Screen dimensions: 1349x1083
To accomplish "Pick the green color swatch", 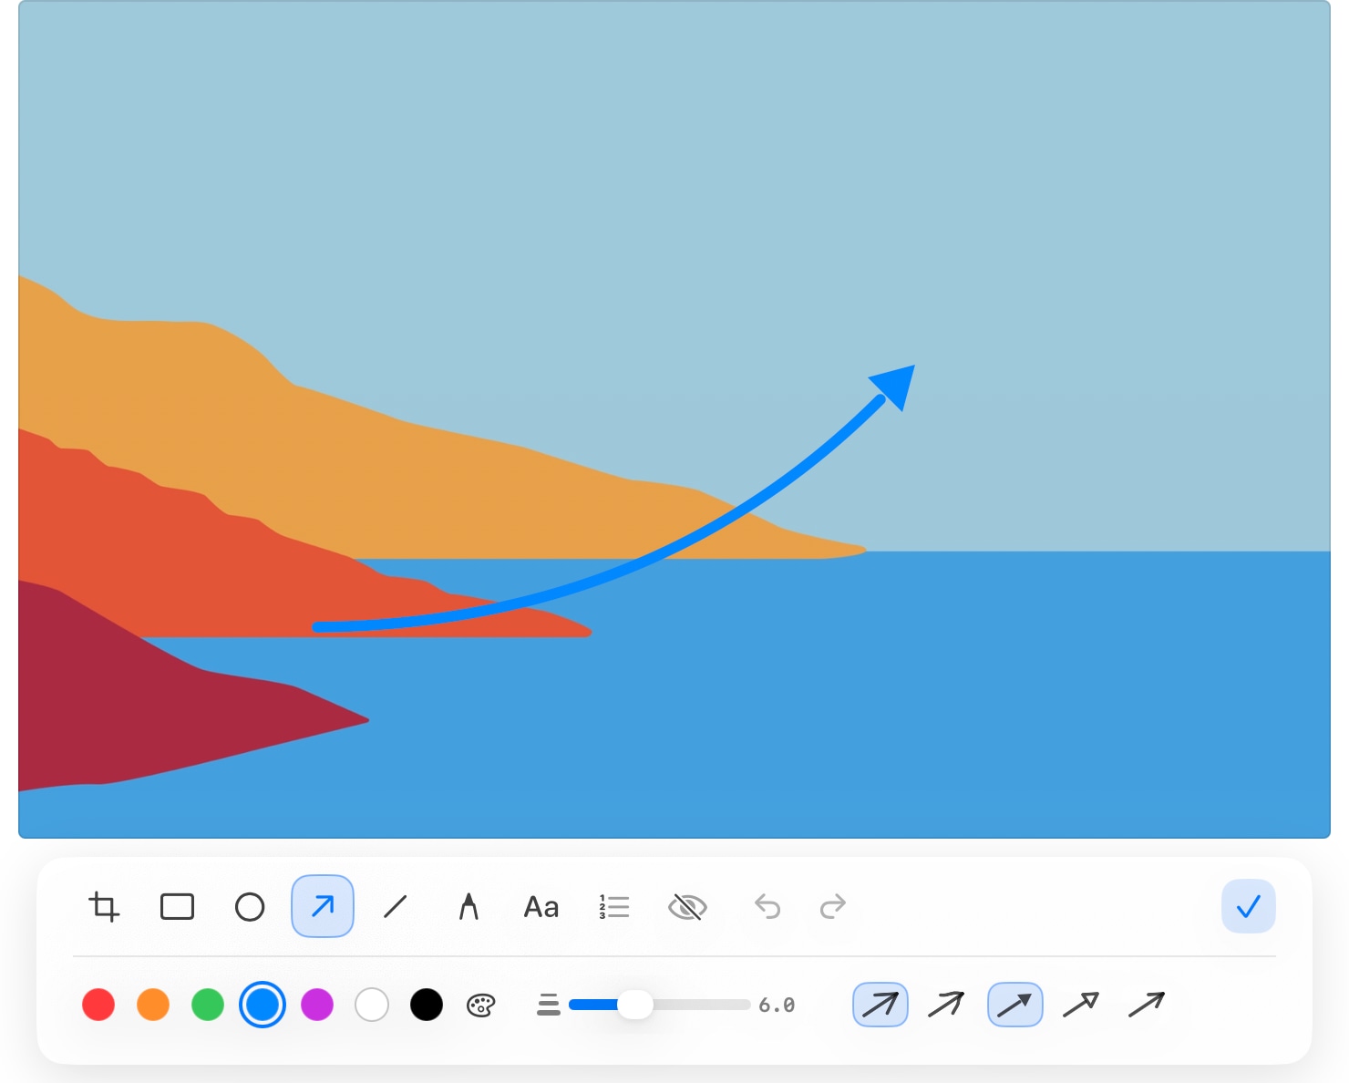I will point(208,1005).
